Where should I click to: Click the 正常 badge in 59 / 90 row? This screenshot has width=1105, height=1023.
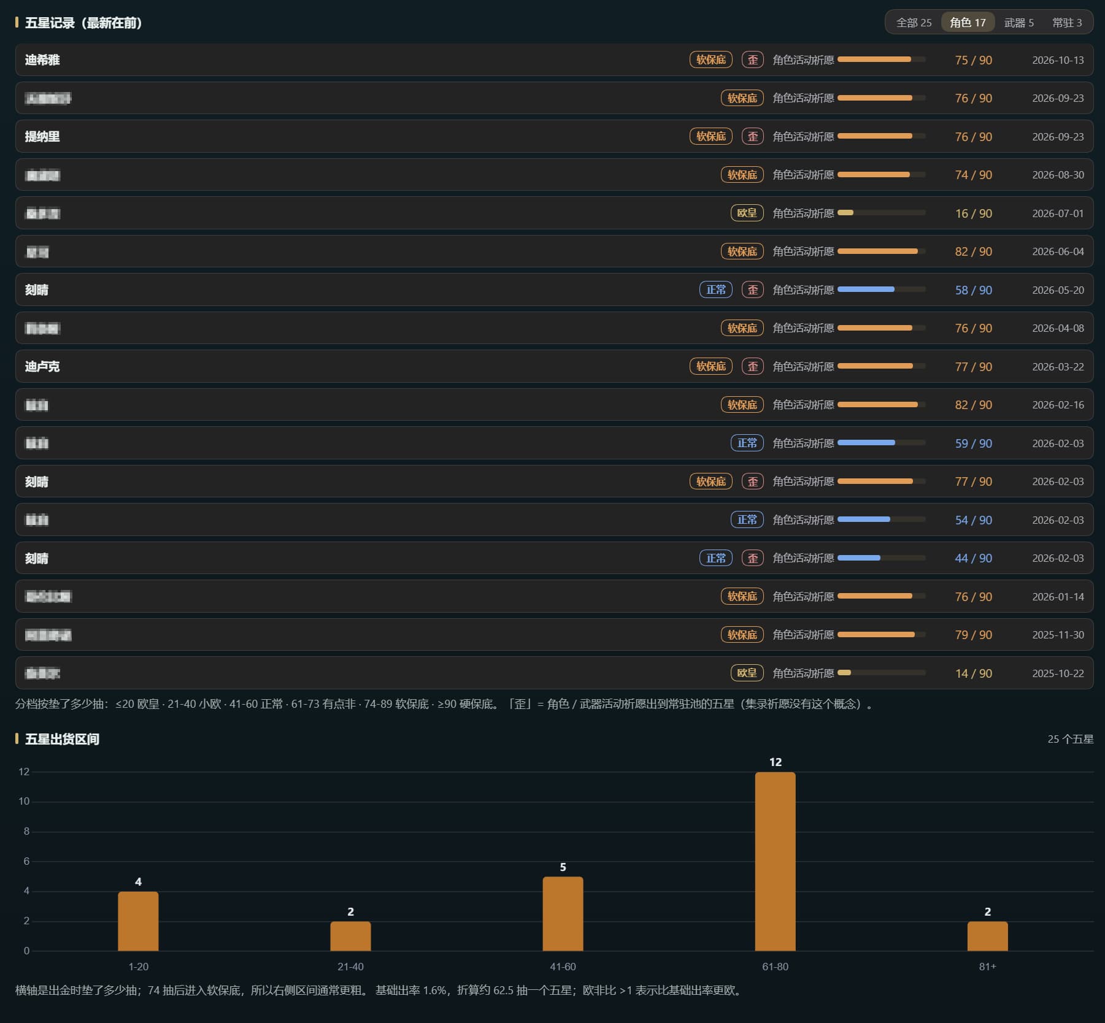(747, 443)
